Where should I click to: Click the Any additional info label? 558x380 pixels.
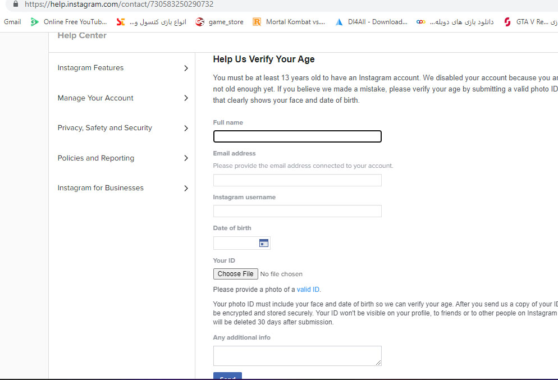(x=241, y=337)
